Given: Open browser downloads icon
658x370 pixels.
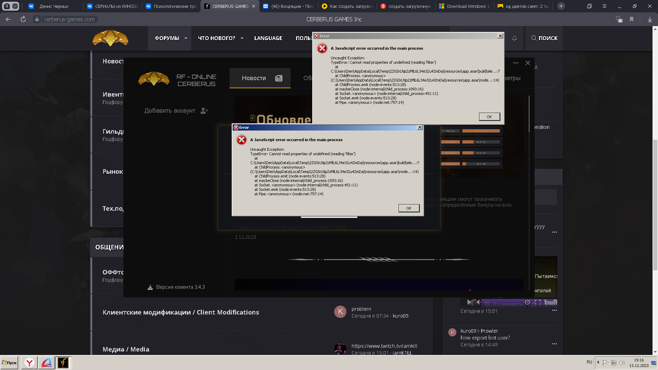Looking at the screenshot, I should (650, 20).
